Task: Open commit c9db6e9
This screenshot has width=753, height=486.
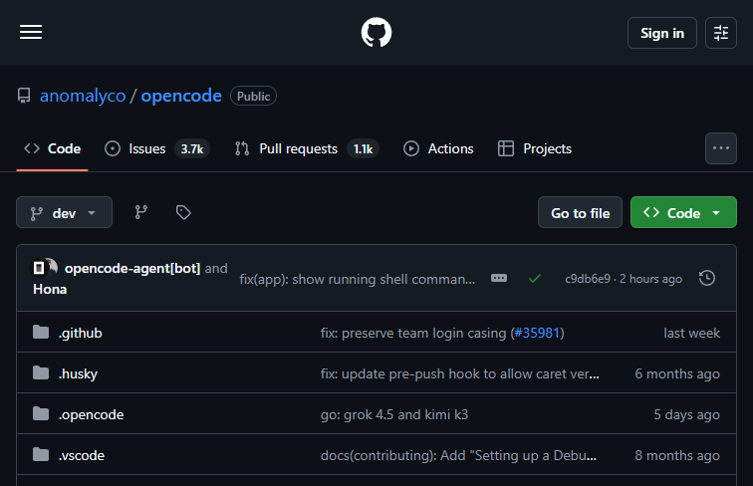Action: 588,279
